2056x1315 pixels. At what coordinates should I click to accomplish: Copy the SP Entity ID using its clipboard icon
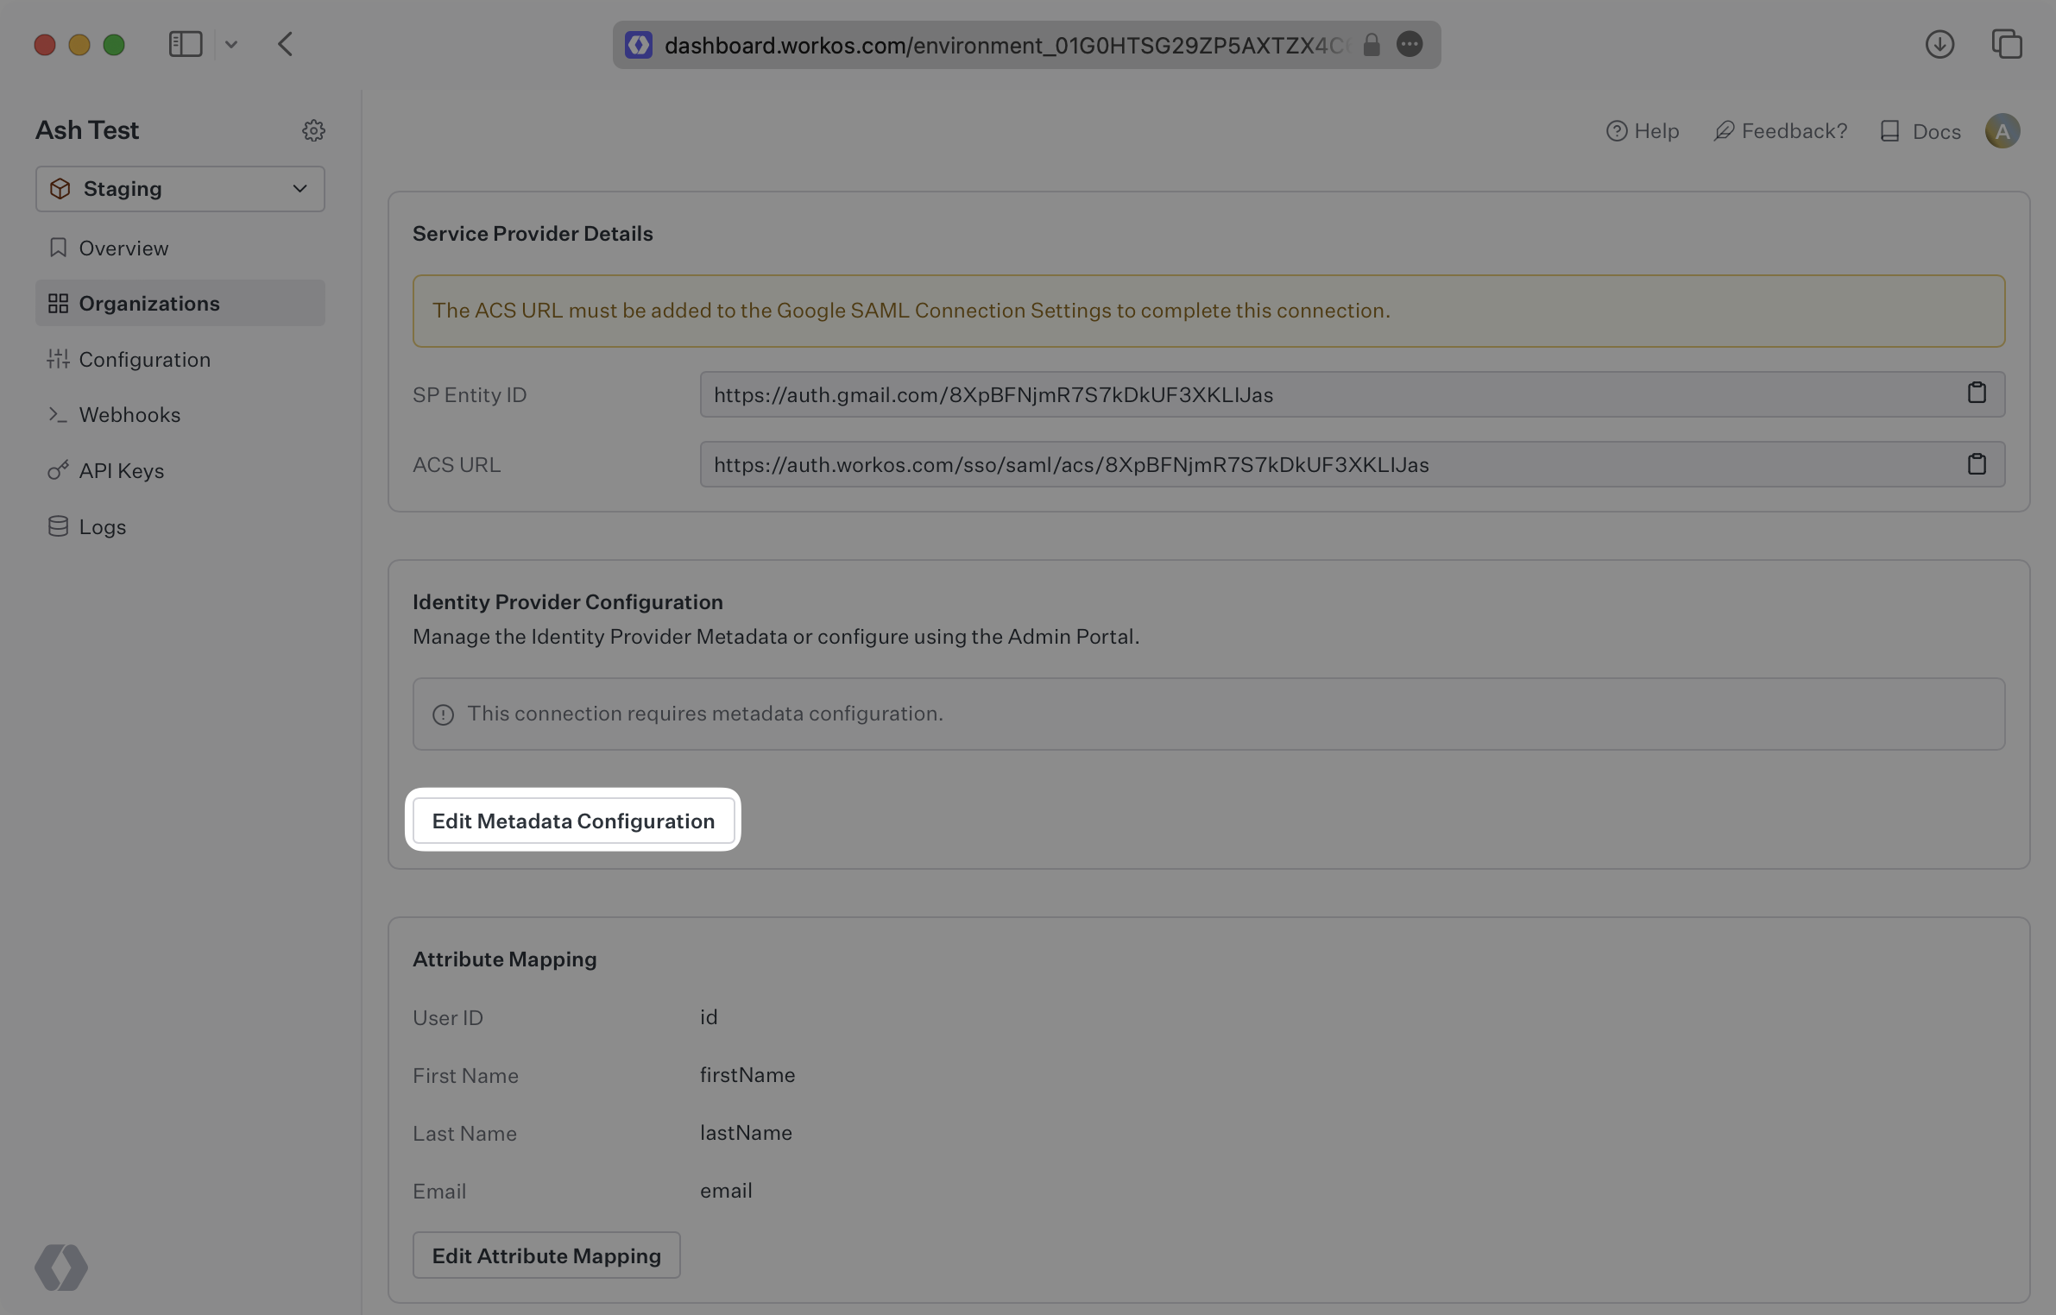(1977, 394)
